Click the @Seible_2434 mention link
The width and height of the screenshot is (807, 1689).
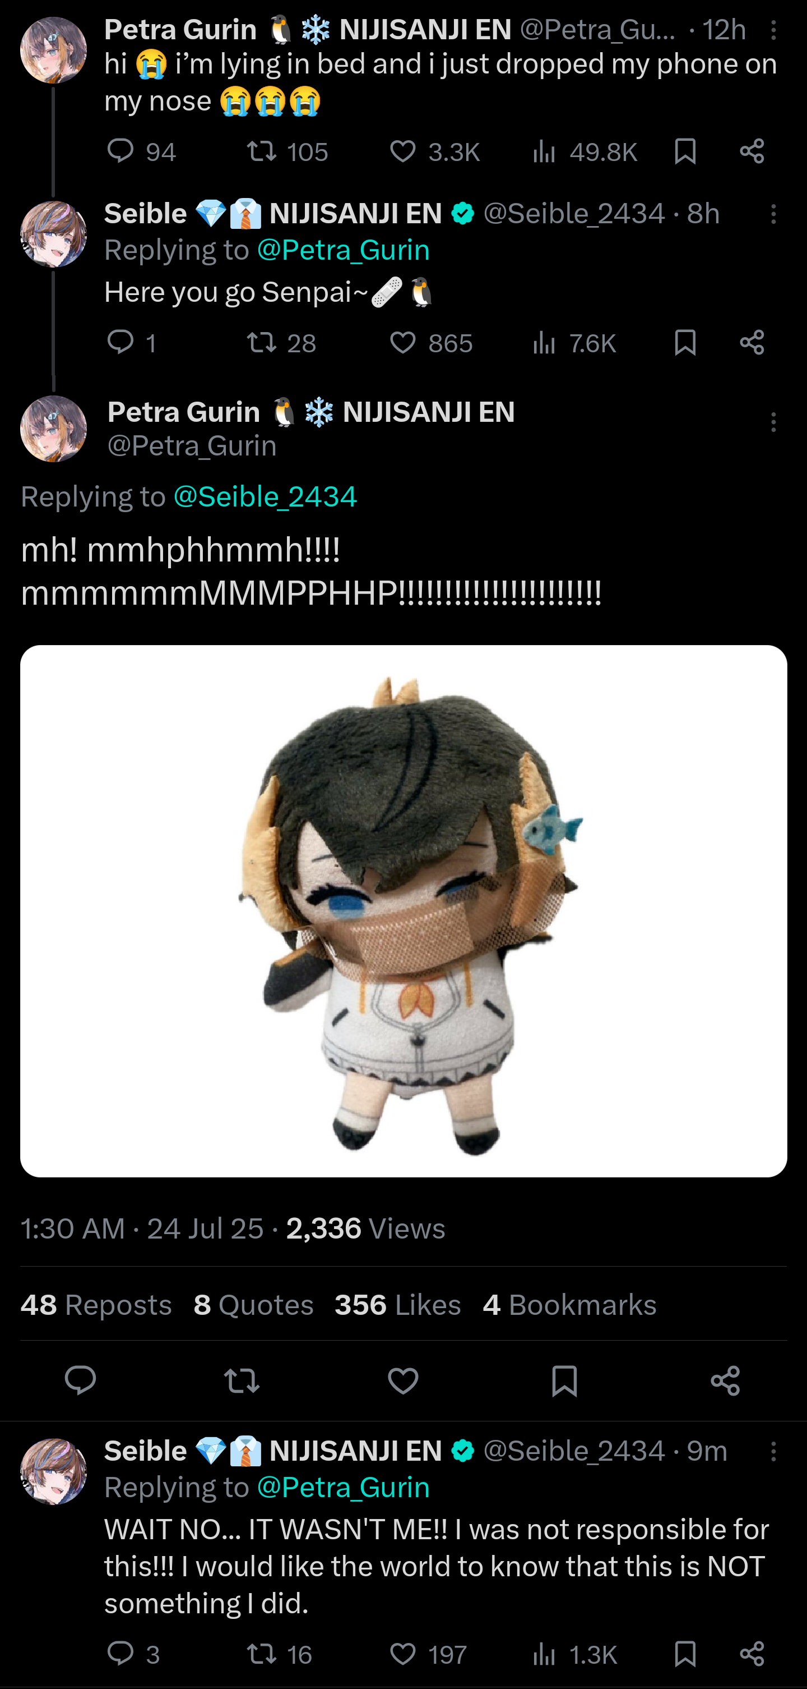(265, 497)
